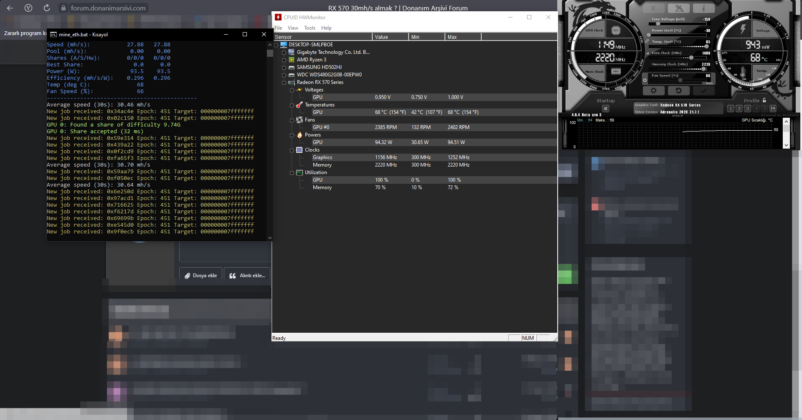Click the Voltages lightning icon
The height and width of the screenshot is (420, 802).
[299, 90]
